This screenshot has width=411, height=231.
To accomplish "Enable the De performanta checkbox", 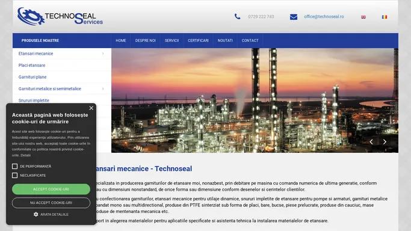I will (x=14, y=166).
